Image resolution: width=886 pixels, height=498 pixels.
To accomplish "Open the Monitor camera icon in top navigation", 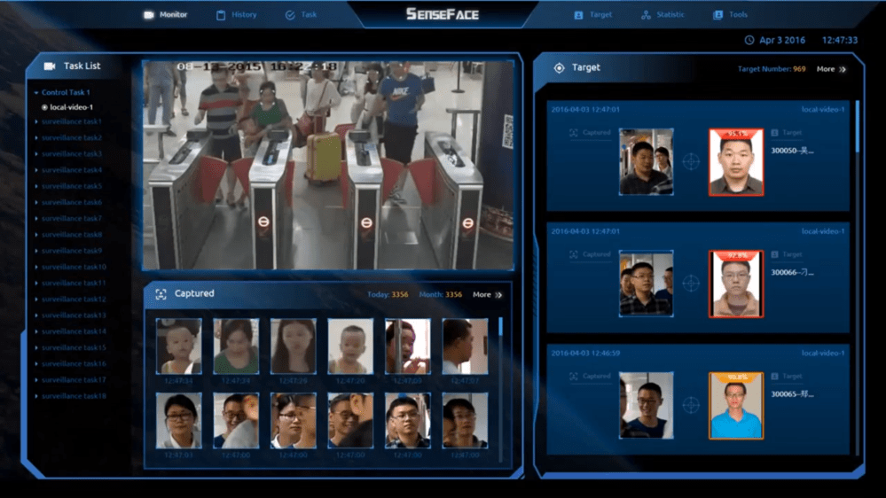I will coord(149,15).
